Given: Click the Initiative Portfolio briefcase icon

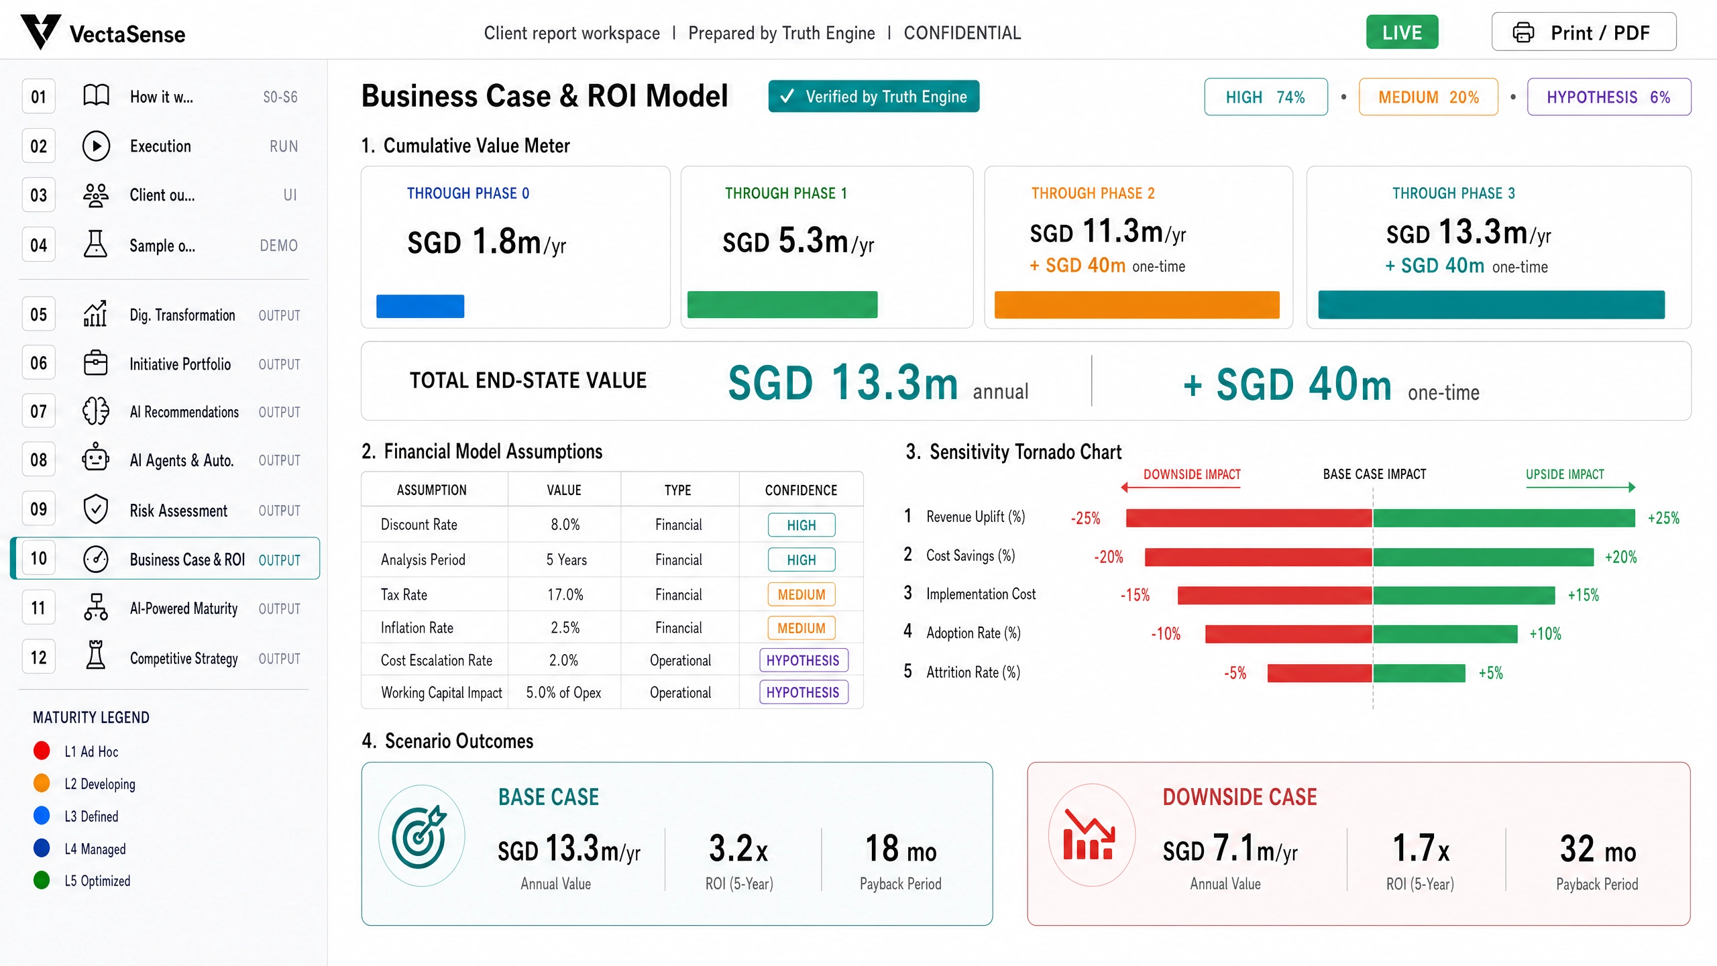Looking at the screenshot, I should (x=95, y=363).
